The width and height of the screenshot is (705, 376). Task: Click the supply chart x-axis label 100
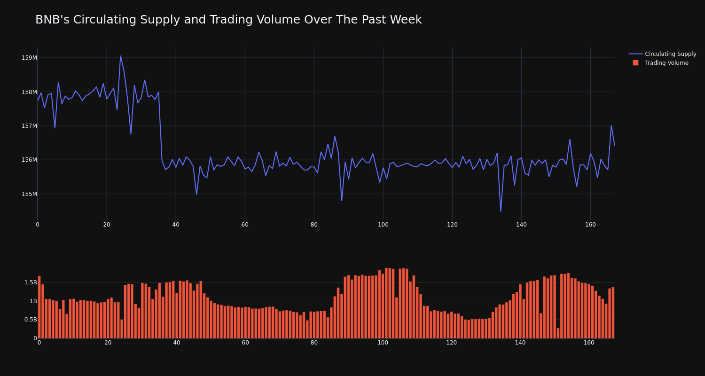(383, 225)
